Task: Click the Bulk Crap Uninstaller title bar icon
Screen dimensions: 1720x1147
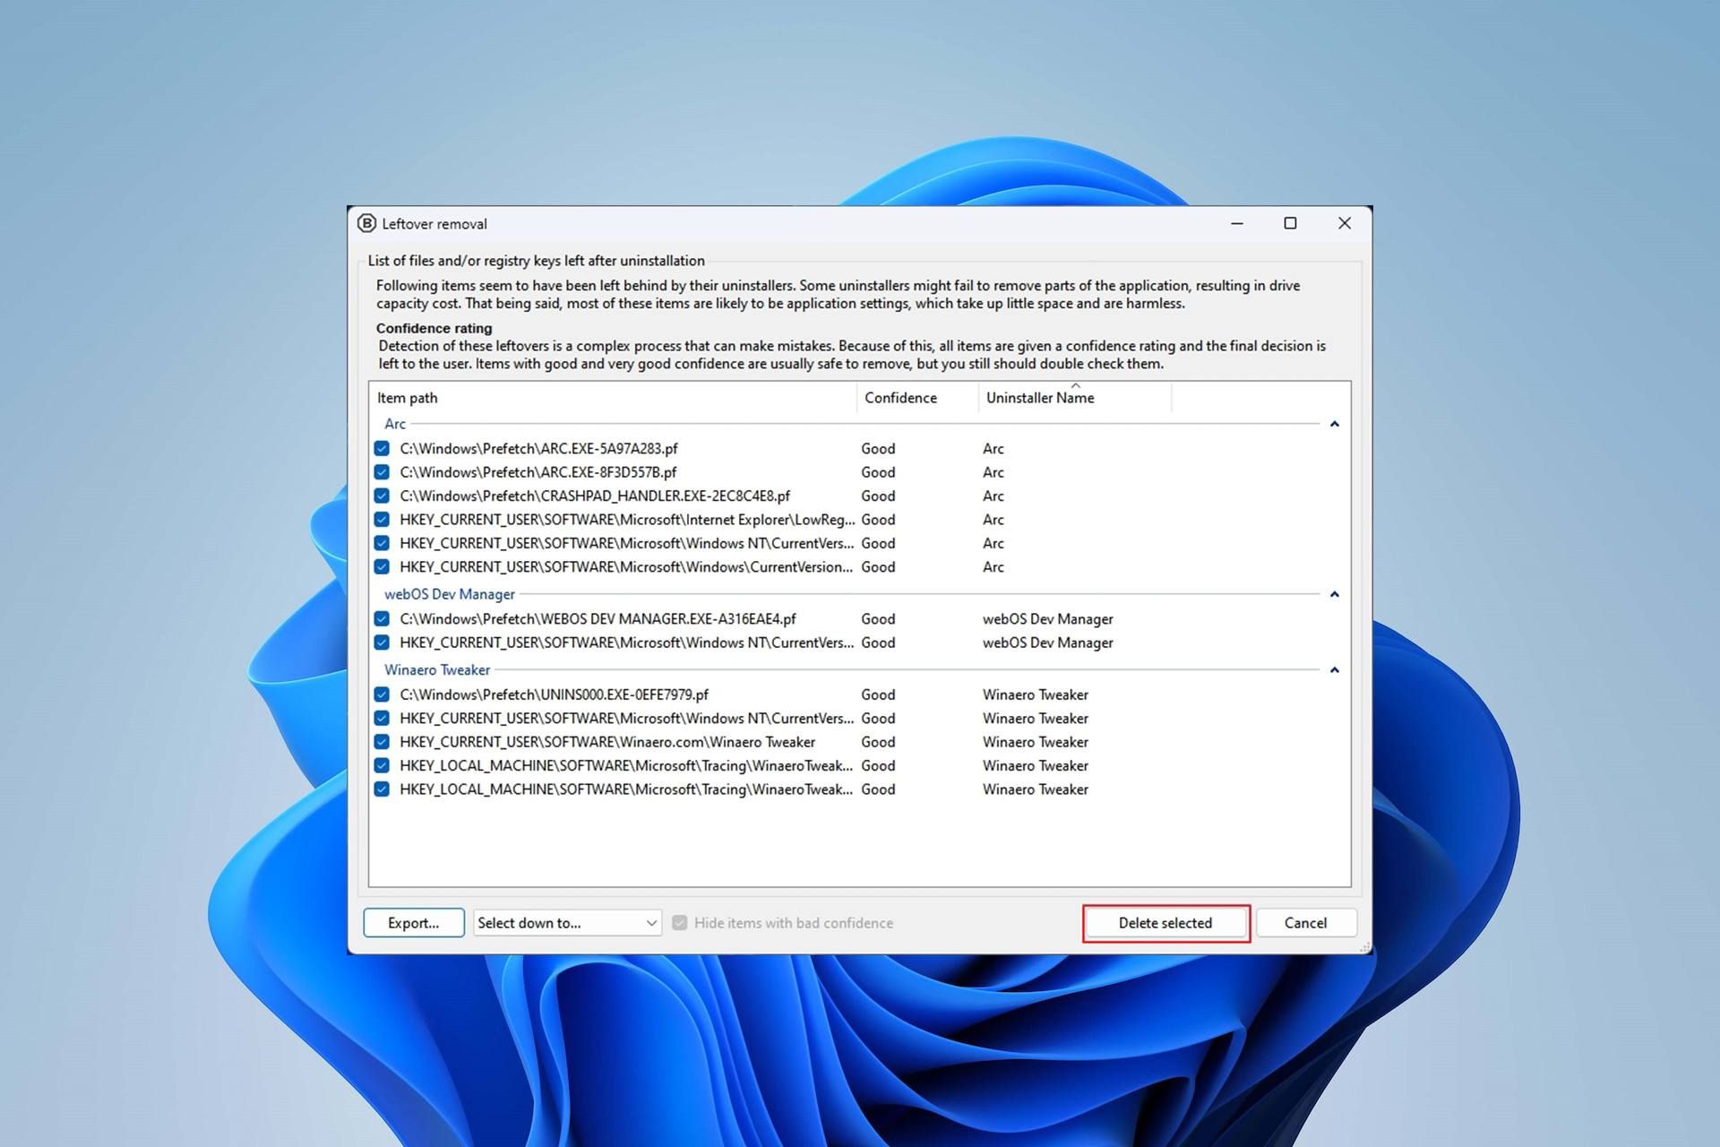Action: 366,223
